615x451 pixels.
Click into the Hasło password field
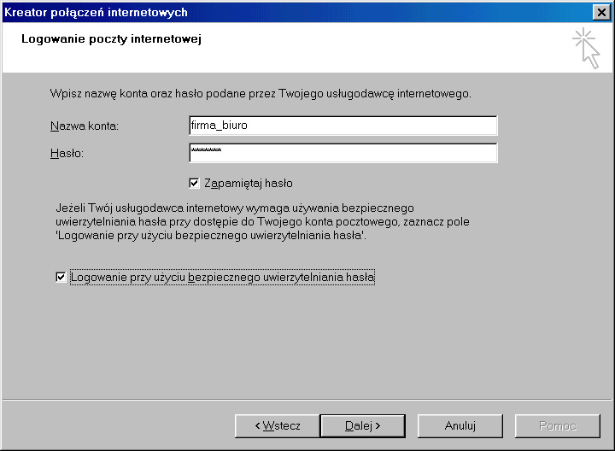pos(342,153)
